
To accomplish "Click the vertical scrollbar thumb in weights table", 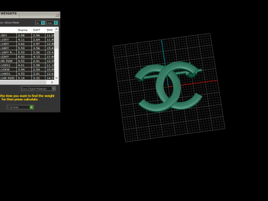I will pos(56,40).
